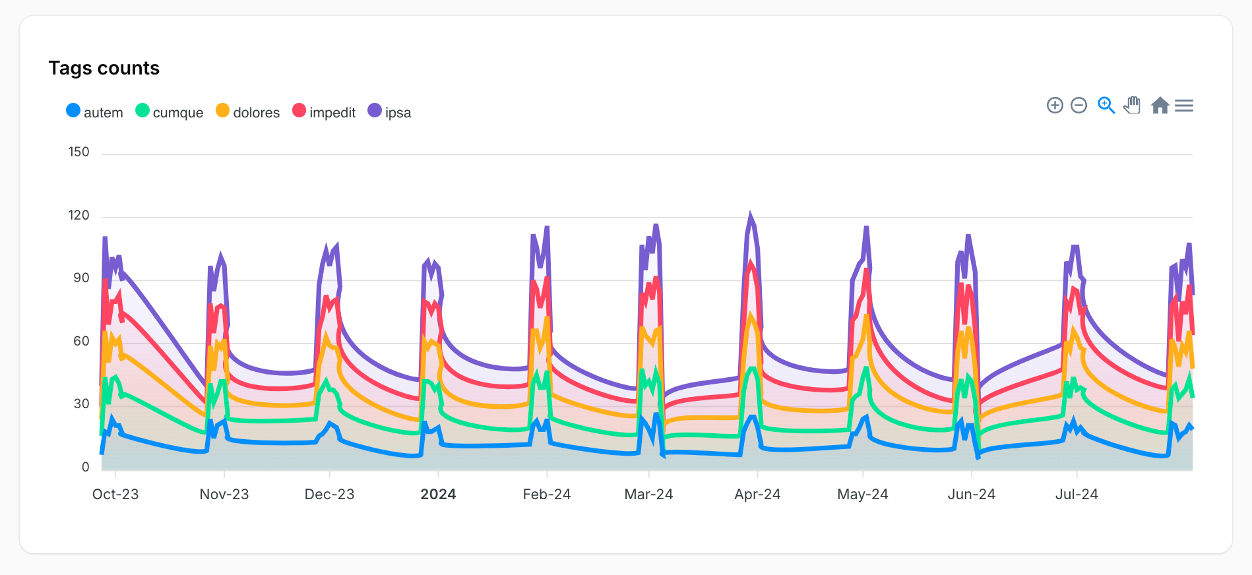Viewport: 1252px width, 575px height.
Task: Click the orange dolores legend marker
Action: [x=223, y=111]
